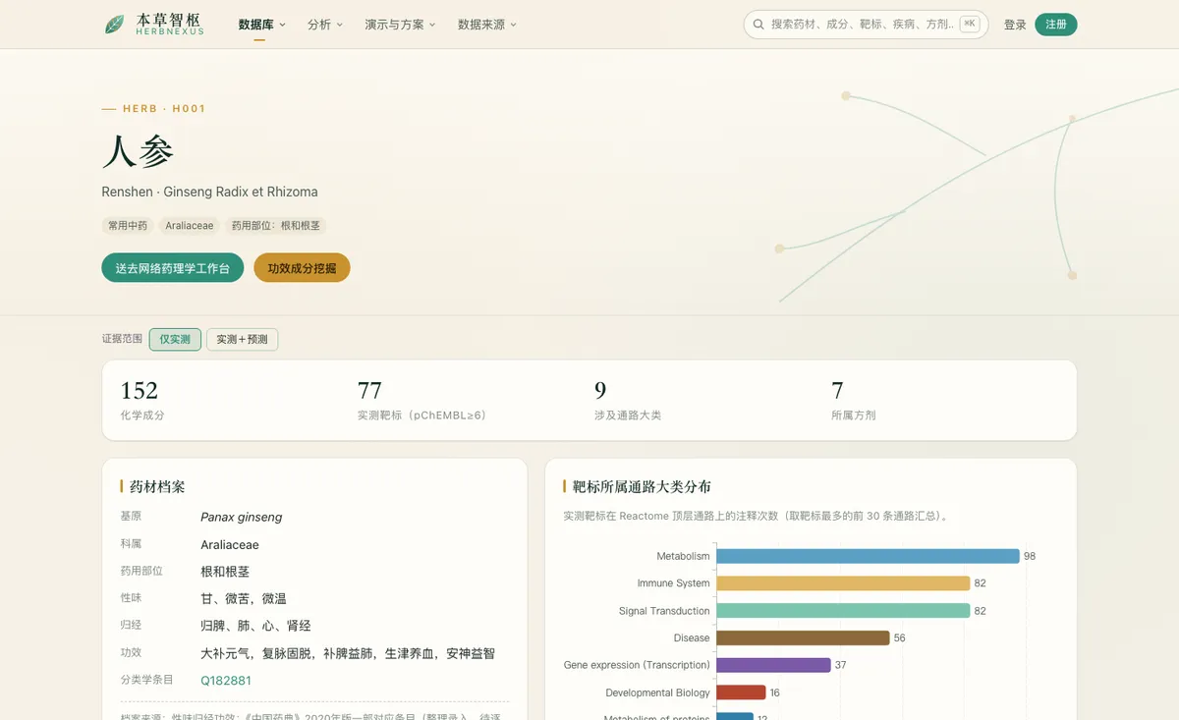Switch evidence scope to 实测+预测
The height and width of the screenshot is (720, 1179).
pyautogui.click(x=243, y=339)
